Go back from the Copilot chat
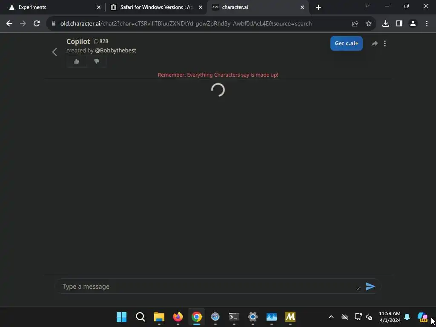The width and height of the screenshot is (436, 327). 54,52
